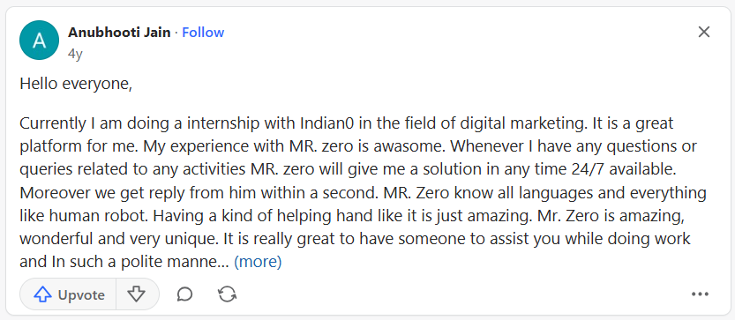
Task: Click the 'Upvote' text label
Action: click(x=81, y=294)
